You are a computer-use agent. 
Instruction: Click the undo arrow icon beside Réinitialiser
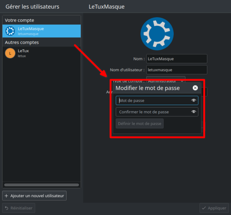coord(6,208)
